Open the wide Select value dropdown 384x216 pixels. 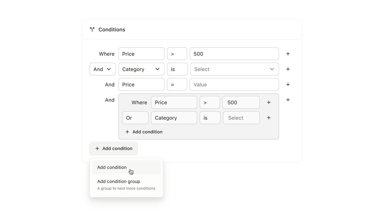point(234,69)
